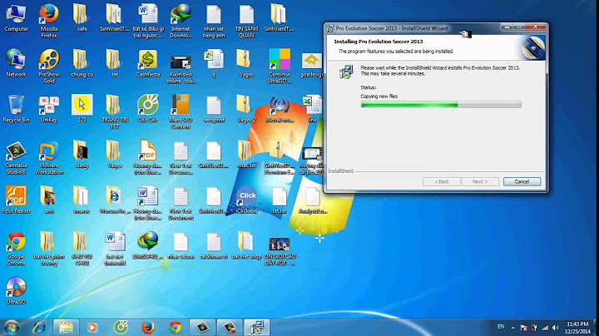599x336 pixels.
Task: Show hidden system tray icons
Action: tap(512, 328)
